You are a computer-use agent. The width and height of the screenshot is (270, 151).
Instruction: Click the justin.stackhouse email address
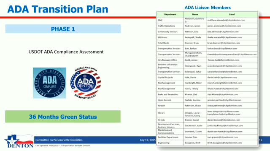[225, 126]
